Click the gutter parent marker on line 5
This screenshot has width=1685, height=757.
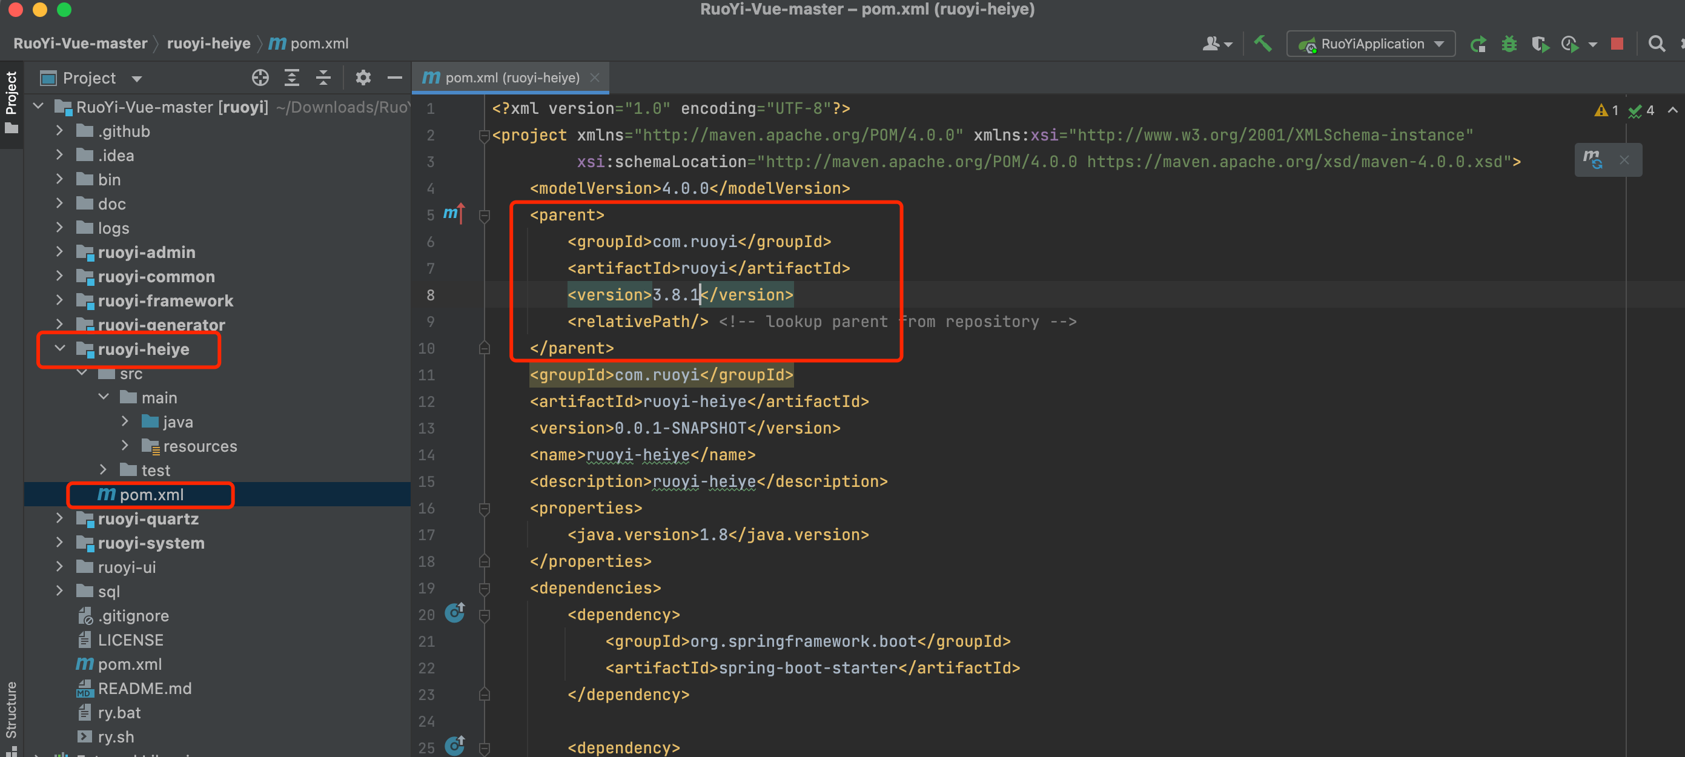tap(454, 213)
